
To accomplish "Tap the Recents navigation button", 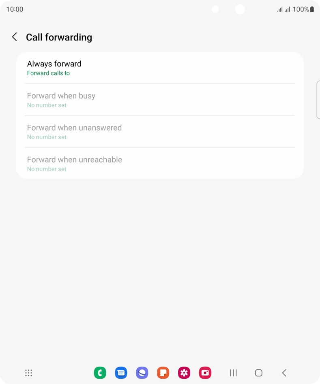I will (233, 373).
